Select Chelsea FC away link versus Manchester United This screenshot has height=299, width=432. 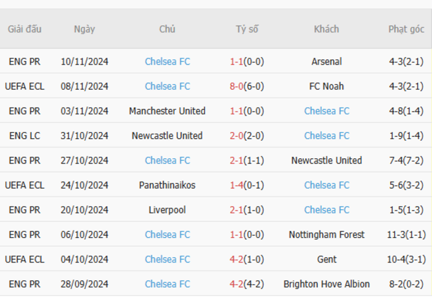327,111
